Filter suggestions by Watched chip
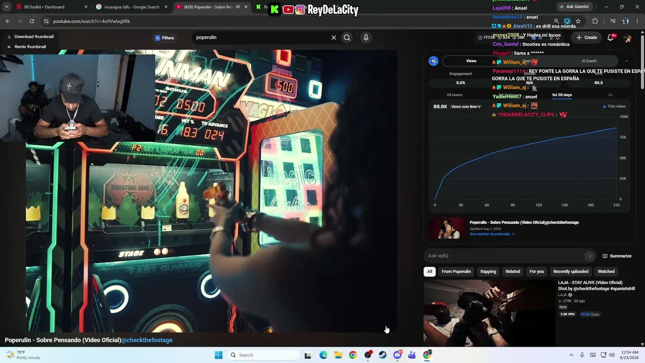 (x=606, y=271)
